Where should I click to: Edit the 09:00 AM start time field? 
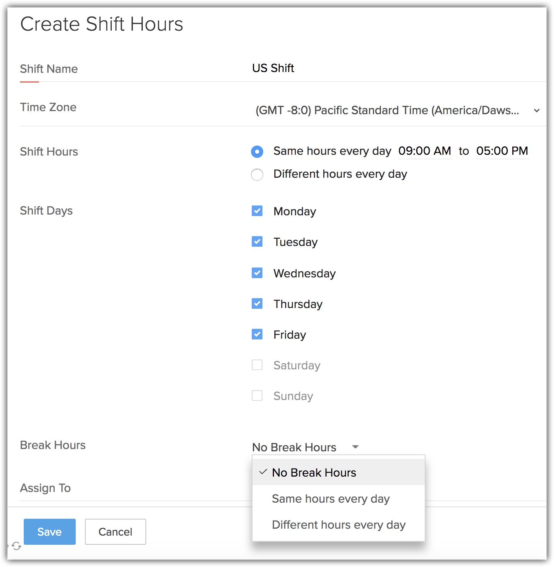coord(425,151)
